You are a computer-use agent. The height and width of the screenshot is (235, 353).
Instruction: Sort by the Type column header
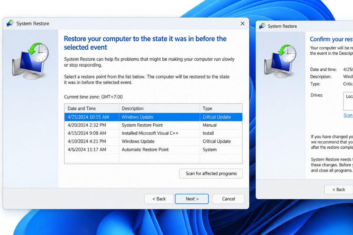[221, 108]
